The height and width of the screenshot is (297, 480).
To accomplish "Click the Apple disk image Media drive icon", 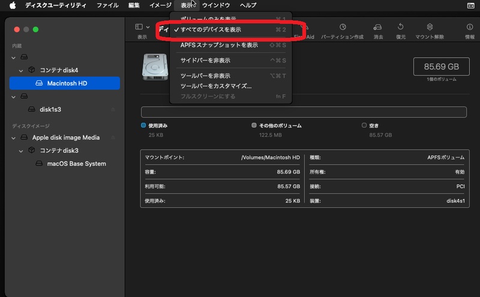I will point(24,137).
